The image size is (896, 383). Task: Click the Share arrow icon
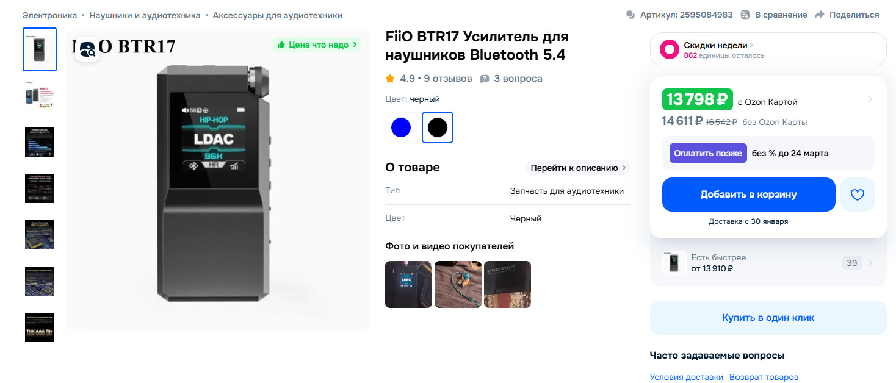[820, 15]
